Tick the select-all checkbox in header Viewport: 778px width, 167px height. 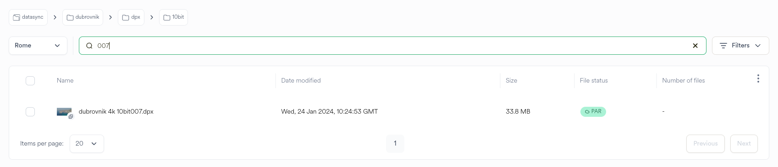[x=30, y=81]
